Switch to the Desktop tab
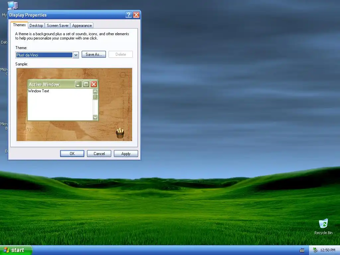Image resolution: width=340 pixels, height=255 pixels. pos(36,25)
